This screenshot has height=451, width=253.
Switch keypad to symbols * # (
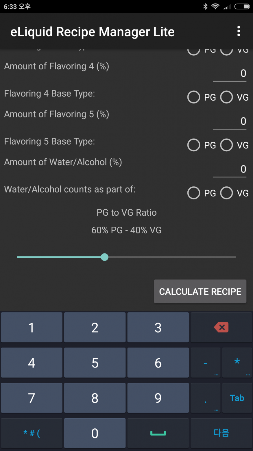pos(32,433)
